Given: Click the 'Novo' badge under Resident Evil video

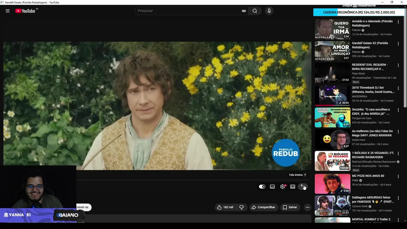Looking at the screenshot, I should 355,82.
